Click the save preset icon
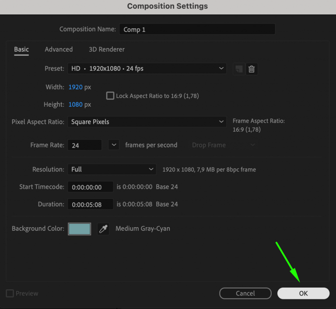336x309 pixels. 238,69
